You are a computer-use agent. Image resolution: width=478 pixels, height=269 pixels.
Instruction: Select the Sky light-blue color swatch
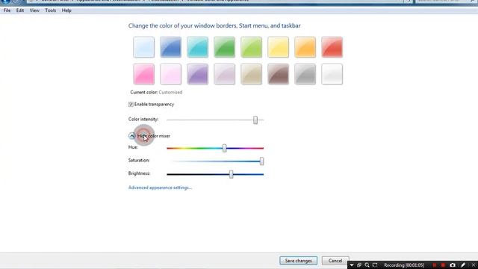coord(144,47)
